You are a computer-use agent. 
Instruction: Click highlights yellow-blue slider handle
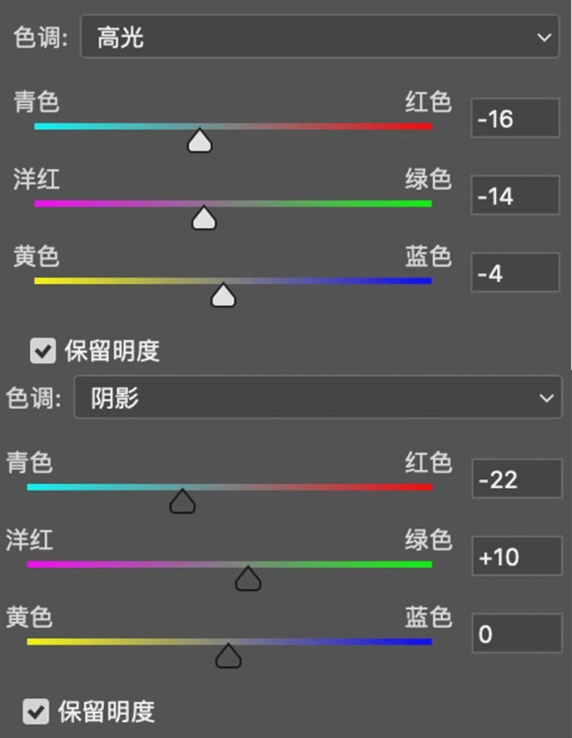[223, 296]
